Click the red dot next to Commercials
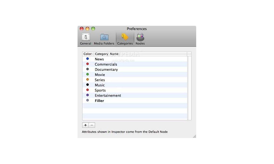Screen dimensions: 274x164 tap(88, 64)
